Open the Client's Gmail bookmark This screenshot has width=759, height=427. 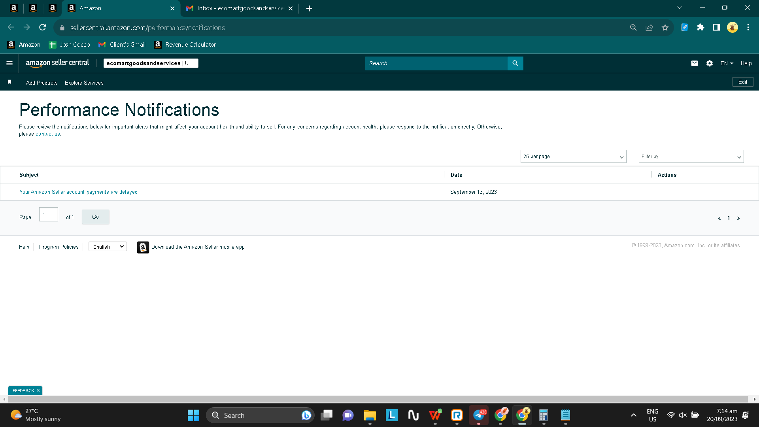[122, 45]
